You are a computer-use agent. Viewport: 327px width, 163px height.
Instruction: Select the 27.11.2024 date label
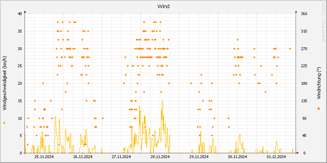pyautogui.click(x=121, y=157)
